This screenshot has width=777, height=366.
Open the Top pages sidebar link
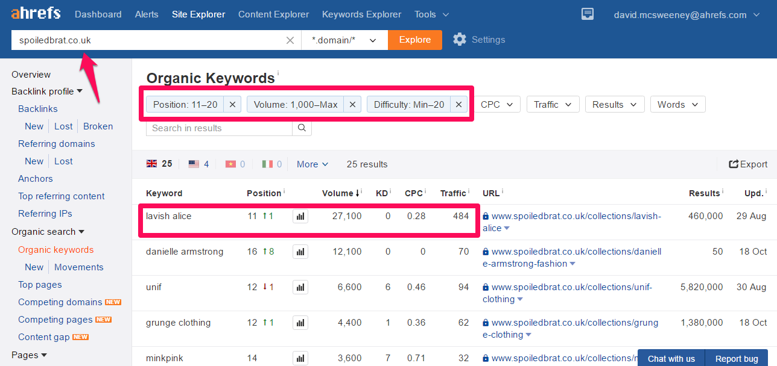[x=40, y=285]
